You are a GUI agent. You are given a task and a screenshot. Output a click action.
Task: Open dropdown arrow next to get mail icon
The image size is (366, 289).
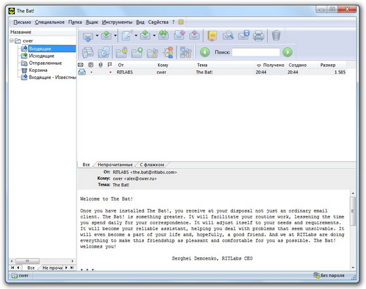click(x=97, y=36)
